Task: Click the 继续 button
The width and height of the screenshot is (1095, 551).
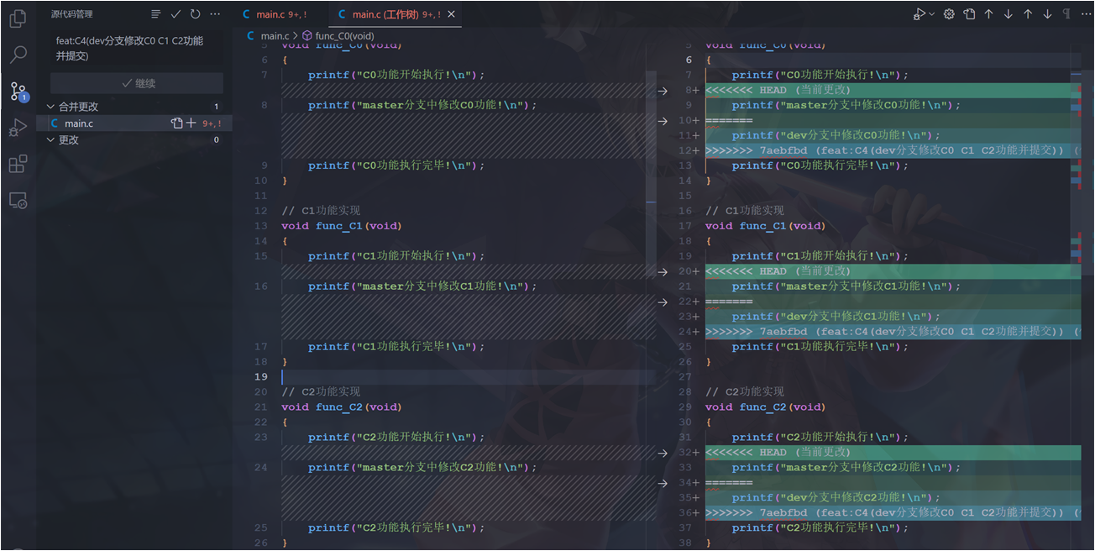Action: click(137, 83)
